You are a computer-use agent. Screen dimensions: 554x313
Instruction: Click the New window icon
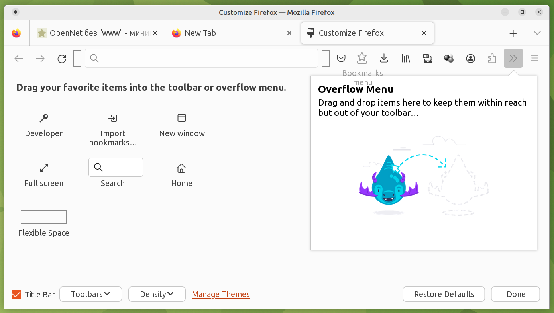click(182, 118)
